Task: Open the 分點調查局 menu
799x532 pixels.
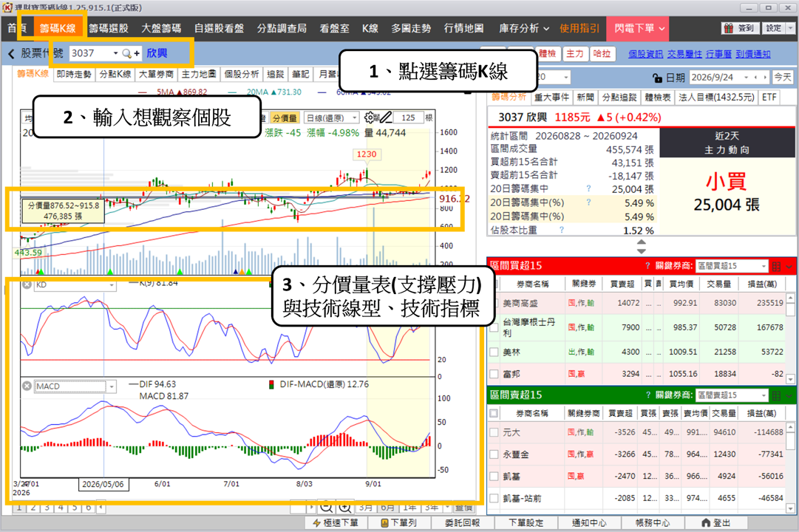Action: (x=282, y=29)
